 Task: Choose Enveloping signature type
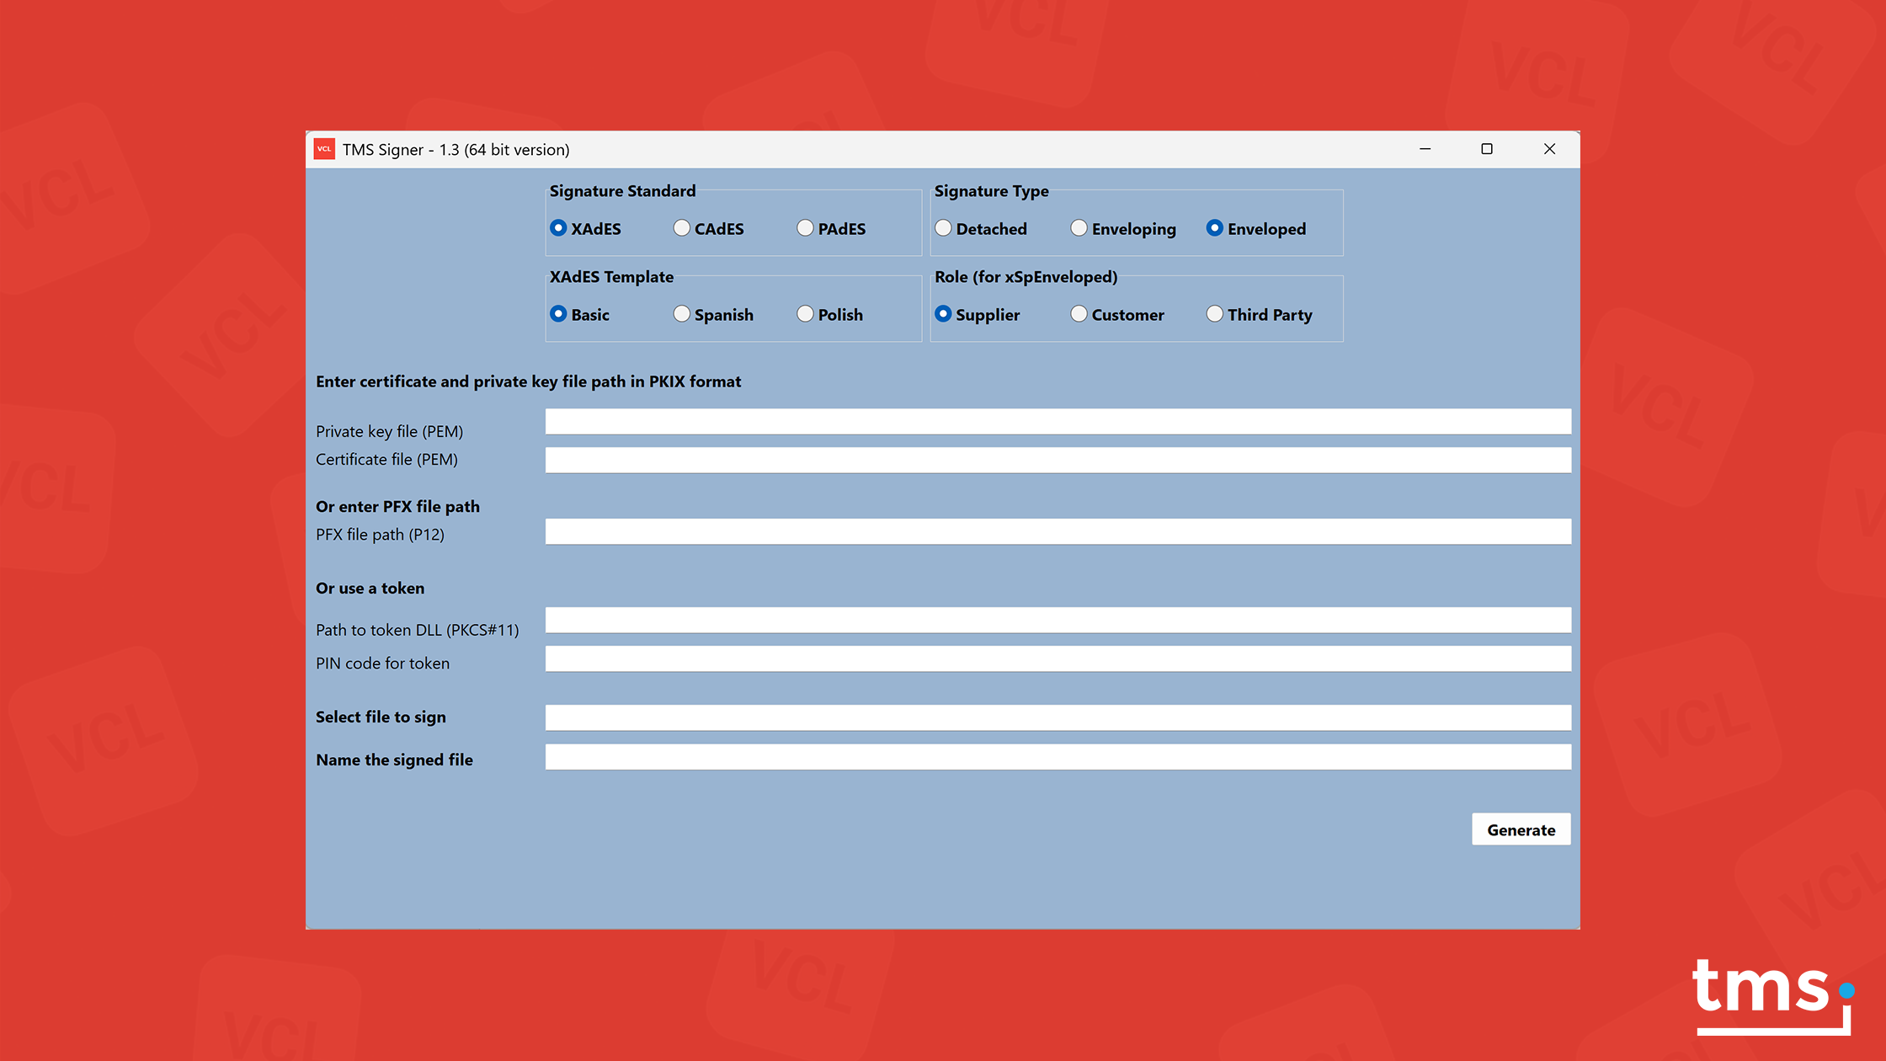1079,228
